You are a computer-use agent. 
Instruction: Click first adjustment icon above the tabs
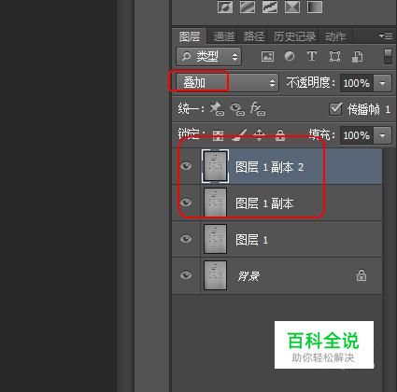[225, 7]
